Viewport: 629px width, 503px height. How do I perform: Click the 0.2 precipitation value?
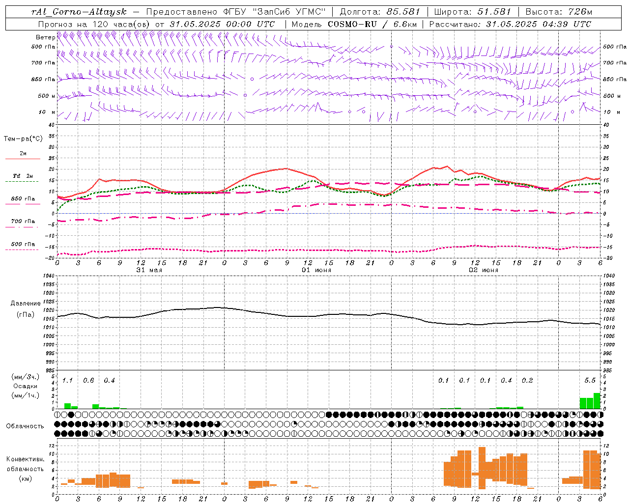coord(527,381)
